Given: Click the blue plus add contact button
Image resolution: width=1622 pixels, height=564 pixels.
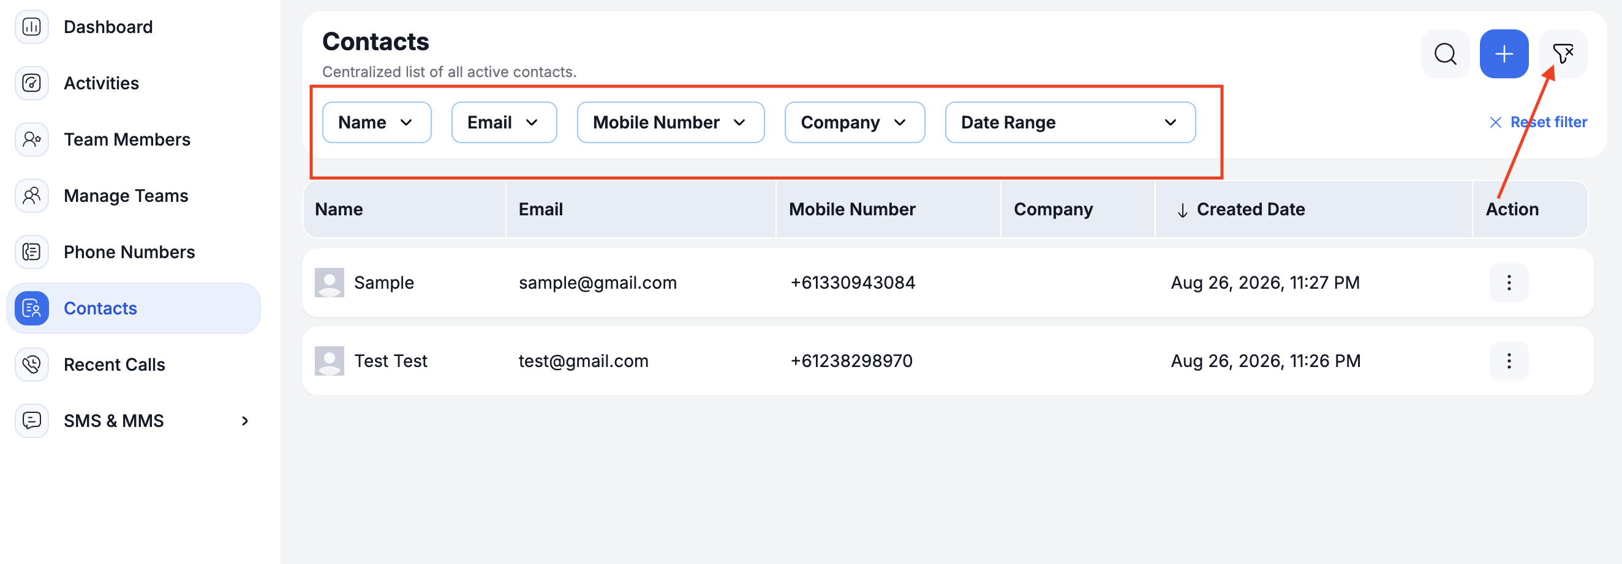Looking at the screenshot, I should pos(1504,54).
